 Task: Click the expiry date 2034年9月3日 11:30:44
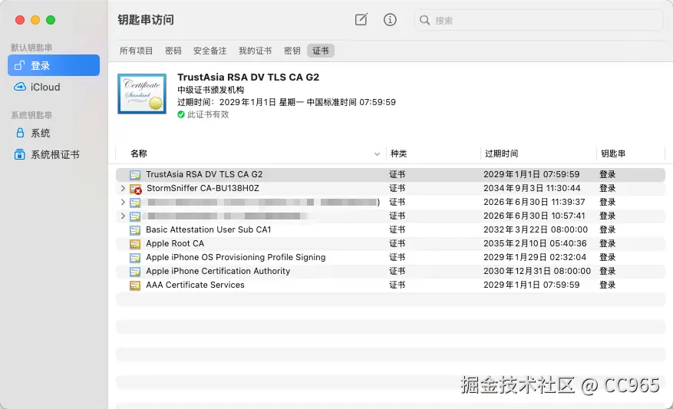532,188
